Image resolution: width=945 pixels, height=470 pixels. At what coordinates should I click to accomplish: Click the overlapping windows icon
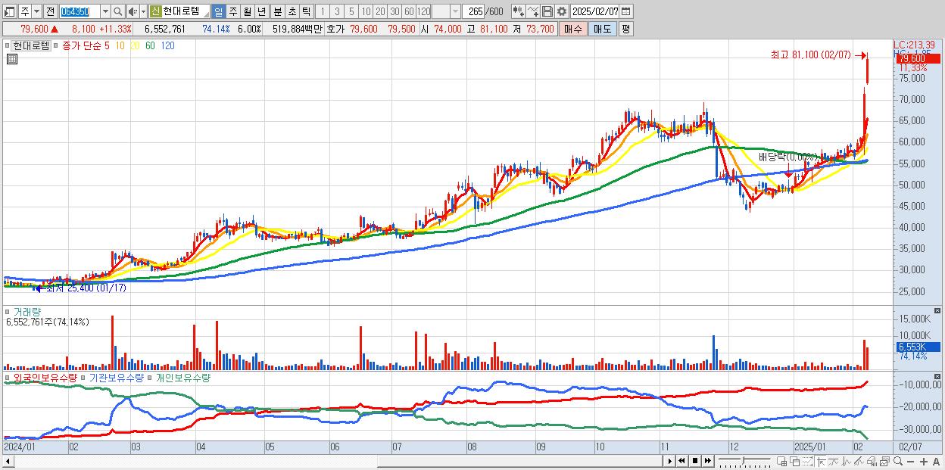(x=795, y=461)
